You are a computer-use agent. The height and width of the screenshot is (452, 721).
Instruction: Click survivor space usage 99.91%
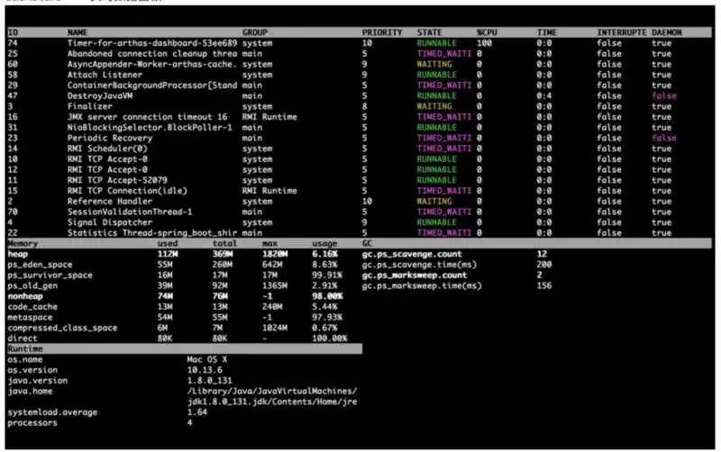(327, 276)
